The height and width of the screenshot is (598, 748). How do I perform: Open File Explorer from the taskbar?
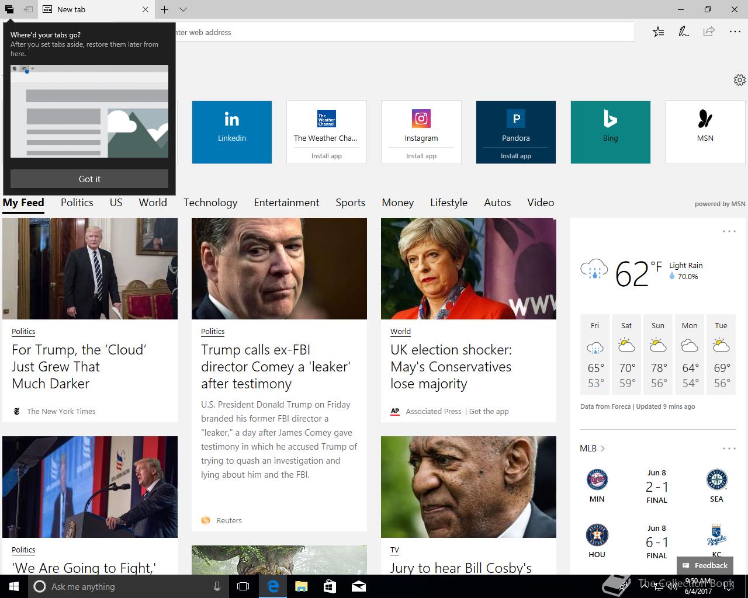pos(301,586)
